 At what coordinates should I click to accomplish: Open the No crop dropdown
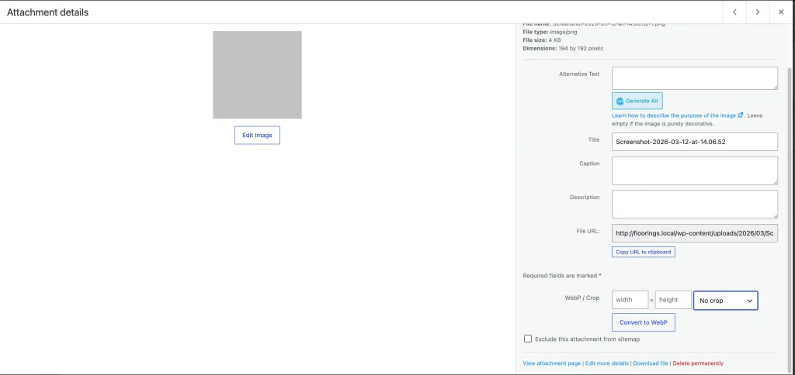point(726,300)
